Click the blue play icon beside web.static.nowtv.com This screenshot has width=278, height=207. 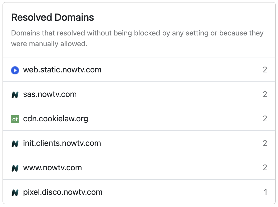(x=15, y=70)
